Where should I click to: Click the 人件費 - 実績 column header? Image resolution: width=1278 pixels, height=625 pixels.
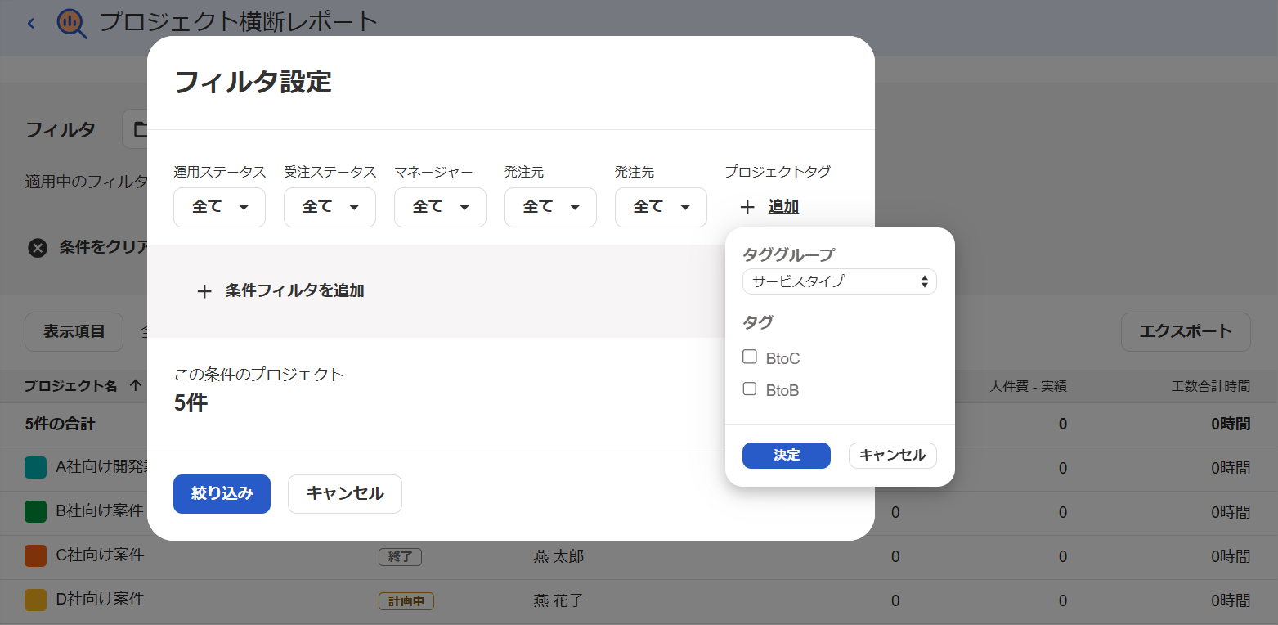point(1028,386)
